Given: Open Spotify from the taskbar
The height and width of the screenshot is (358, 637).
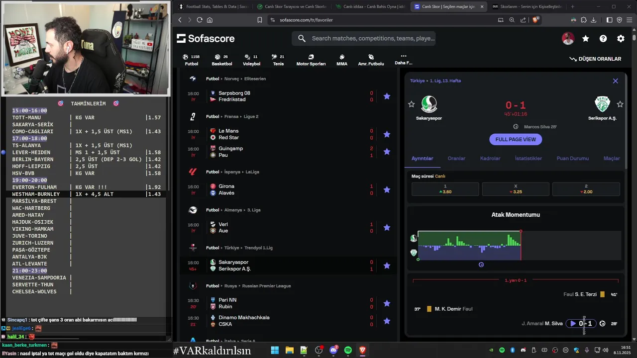Looking at the screenshot, I should (348, 350).
